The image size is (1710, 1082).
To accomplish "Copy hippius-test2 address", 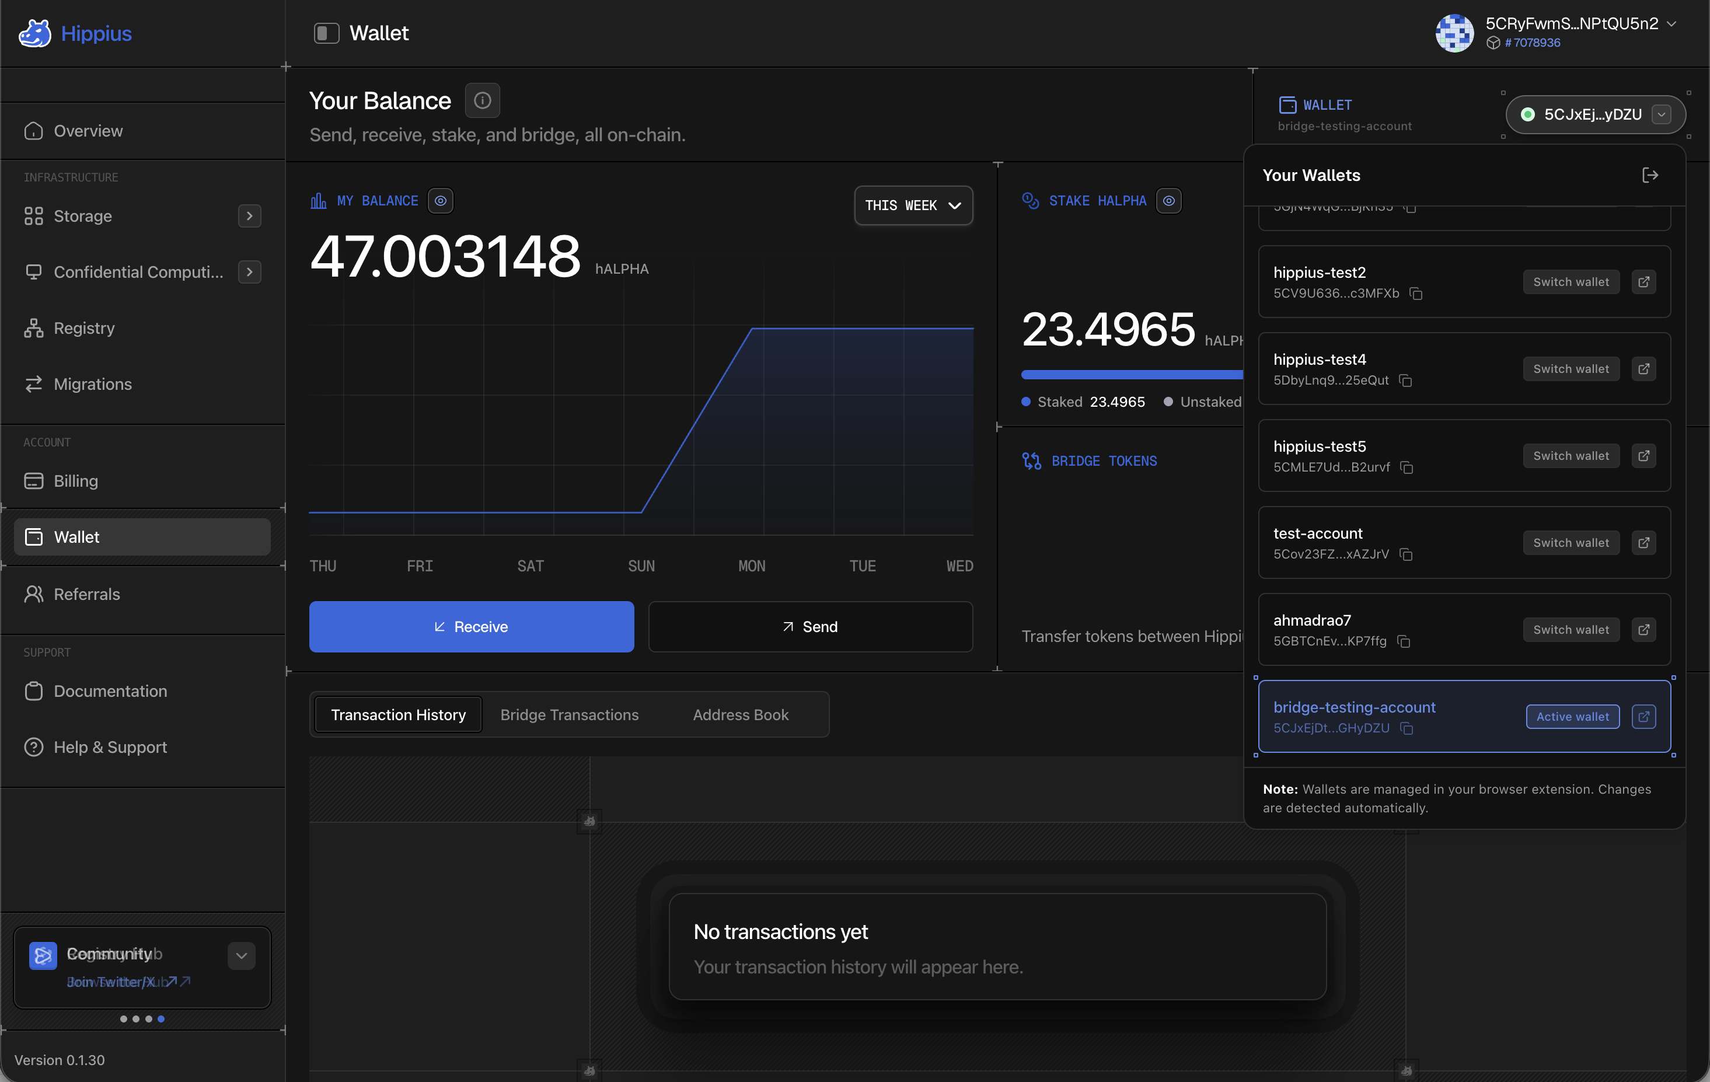I will [x=1416, y=293].
